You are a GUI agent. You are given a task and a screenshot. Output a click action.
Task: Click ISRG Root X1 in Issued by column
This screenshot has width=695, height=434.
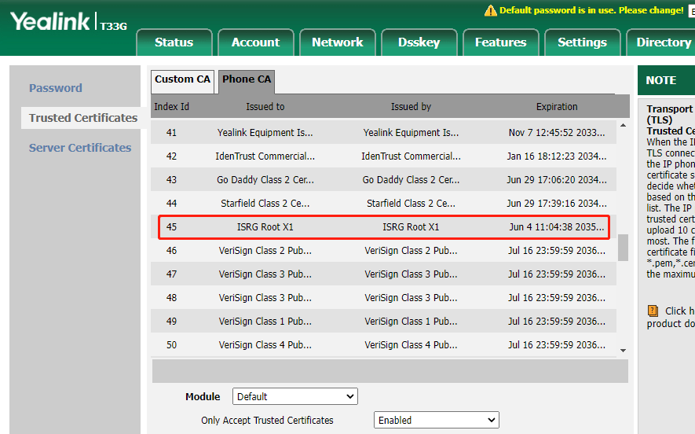(411, 226)
